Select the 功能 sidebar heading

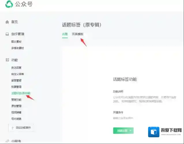pyautogui.click(x=14, y=60)
